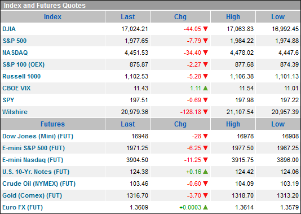Click the Chg header in Futures section
Viewport: 301px width, 214px height.
click(x=180, y=124)
